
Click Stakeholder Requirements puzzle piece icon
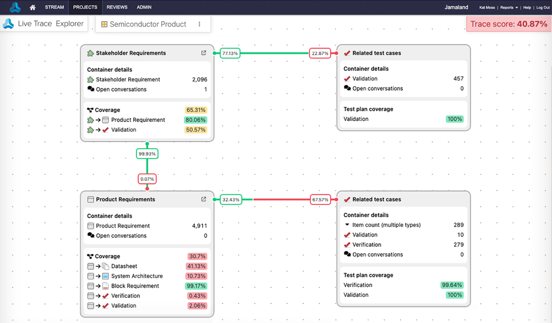(x=90, y=53)
